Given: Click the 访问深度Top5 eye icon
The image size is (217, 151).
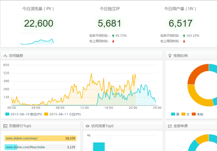Looking at the screenshot, I should pyautogui.click(x=88, y=126).
